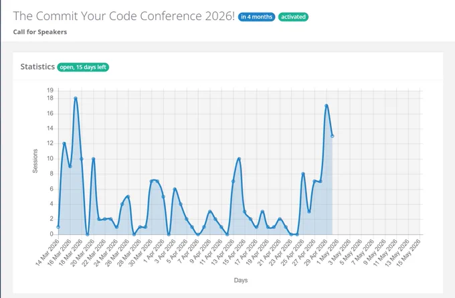Click the 'activated' status badge
Screen dimensions: 455x298
coord(293,17)
